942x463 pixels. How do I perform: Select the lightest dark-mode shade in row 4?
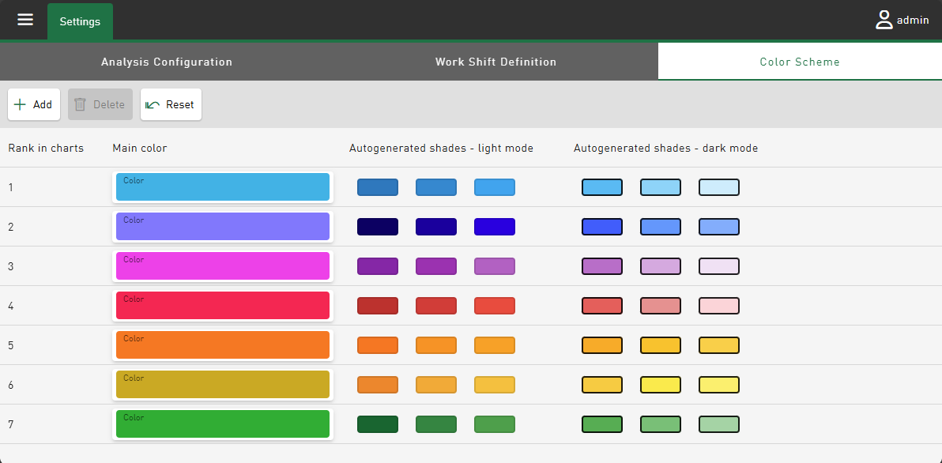(718, 306)
